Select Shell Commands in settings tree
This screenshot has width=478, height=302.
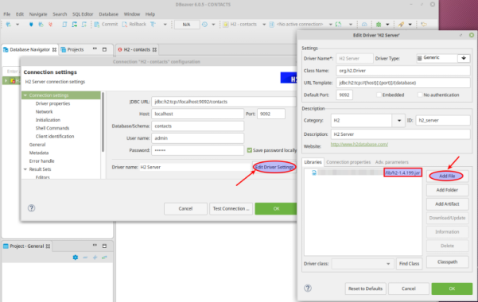(x=52, y=128)
